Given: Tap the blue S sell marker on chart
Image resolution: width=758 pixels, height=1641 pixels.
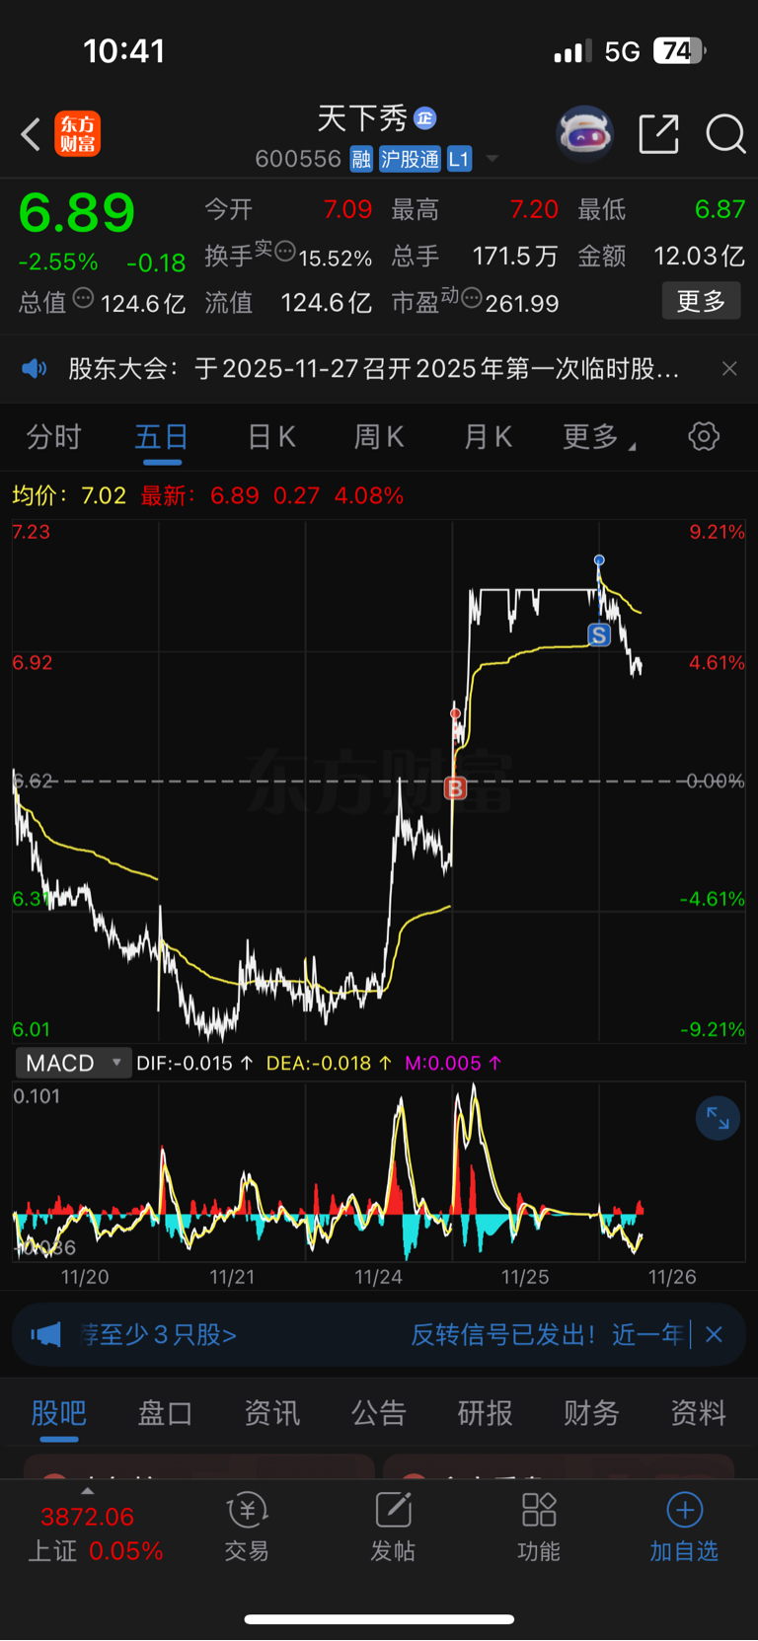Looking at the screenshot, I should (x=599, y=634).
